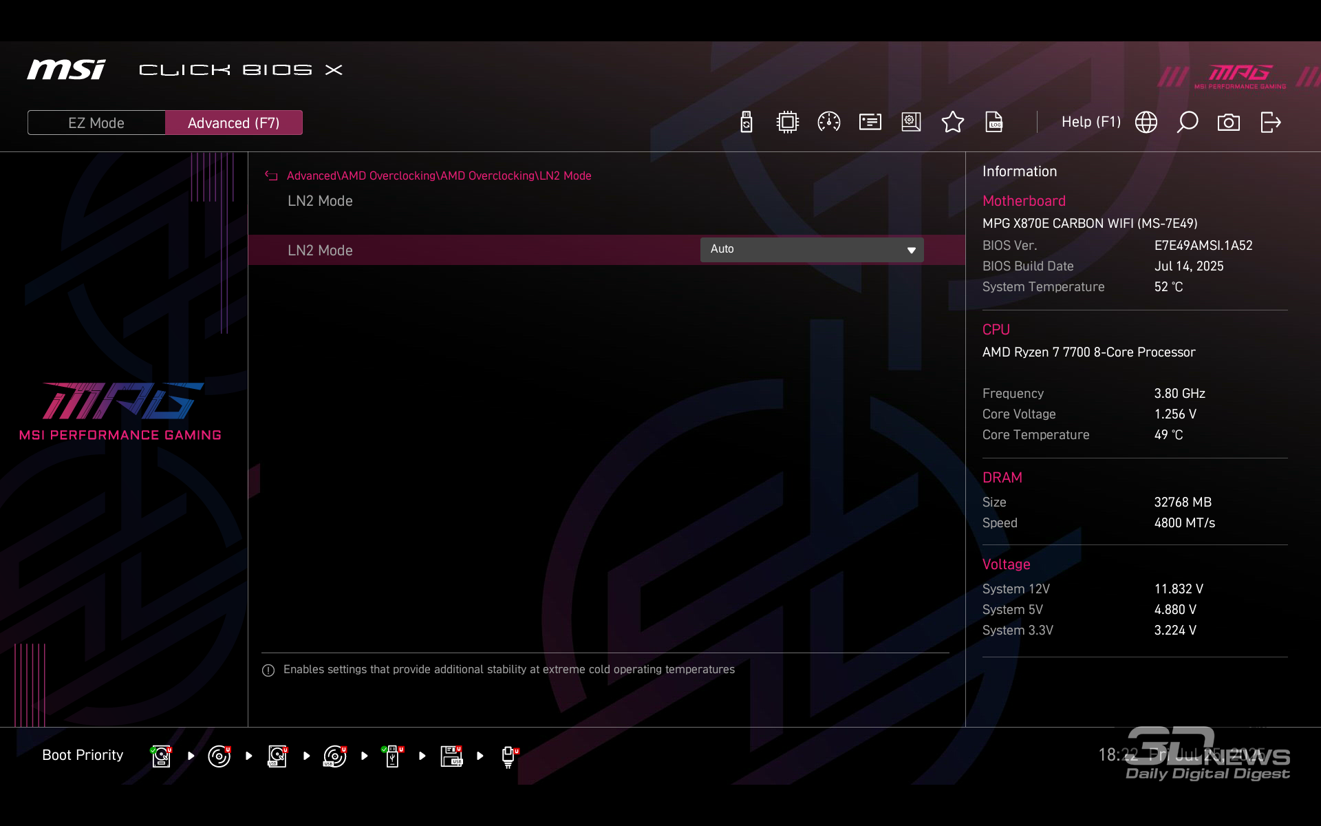1321x826 pixels.
Task: Click the arrow after the hard disk boot icon
Action: pyautogui.click(x=191, y=756)
